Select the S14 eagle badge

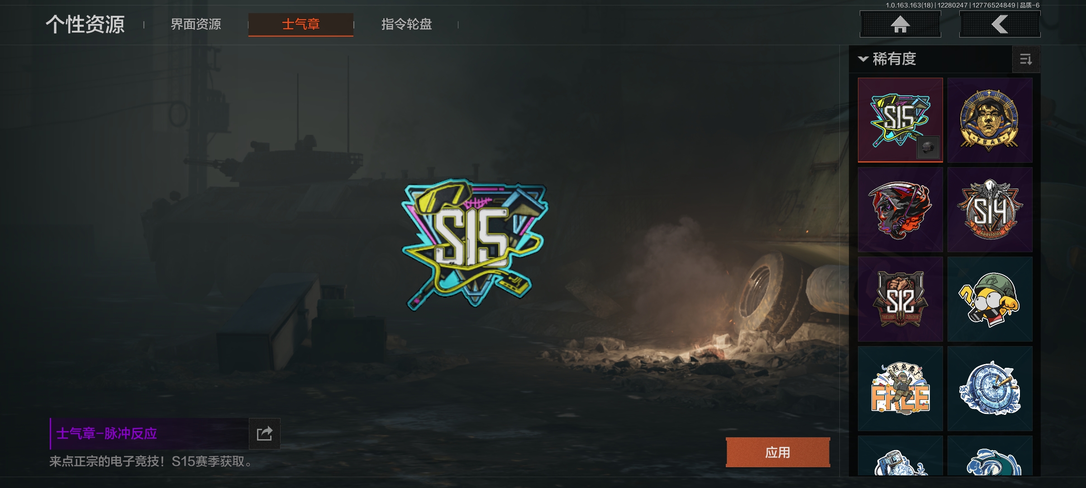point(990,210)
